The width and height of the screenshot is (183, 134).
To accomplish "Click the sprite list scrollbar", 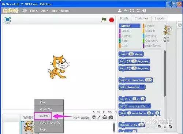I will click(114, 127).
